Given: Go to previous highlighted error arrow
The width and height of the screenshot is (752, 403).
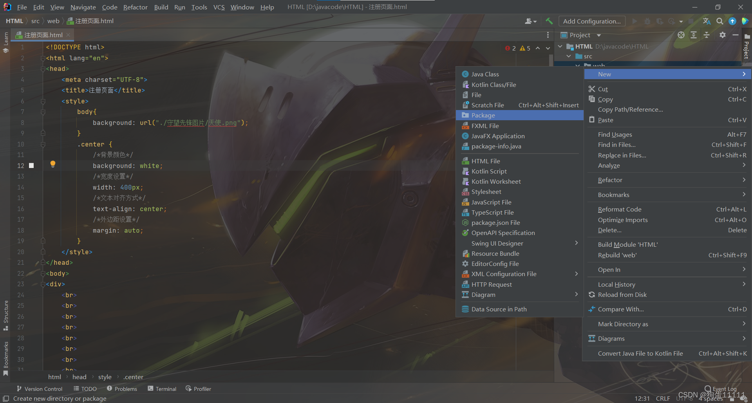Looking at the screenshot, I should click(x=538, y=48).
